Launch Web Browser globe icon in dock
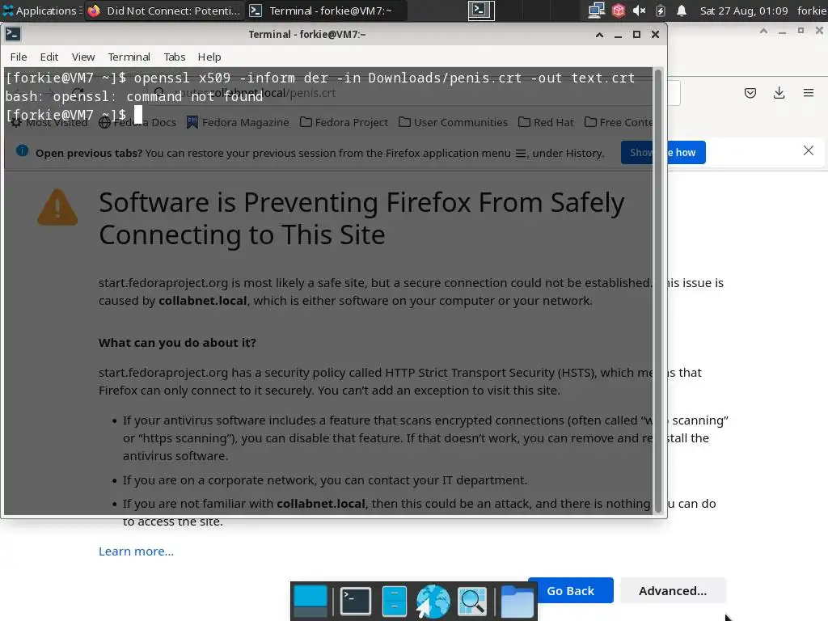The height and width of the screenshot is (621, 828). (x=433, y=602)
